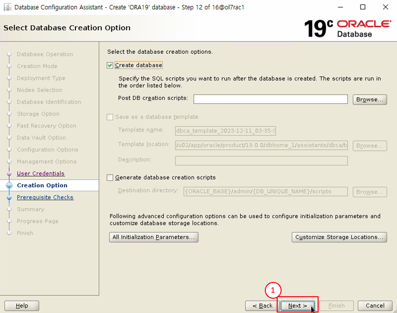
Task: Click 'Select the database creation options.' text
Action: tap(160, 52)
